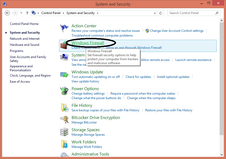
Task: Click the File History folder clock icon
Action: click(x=65, y=108)
